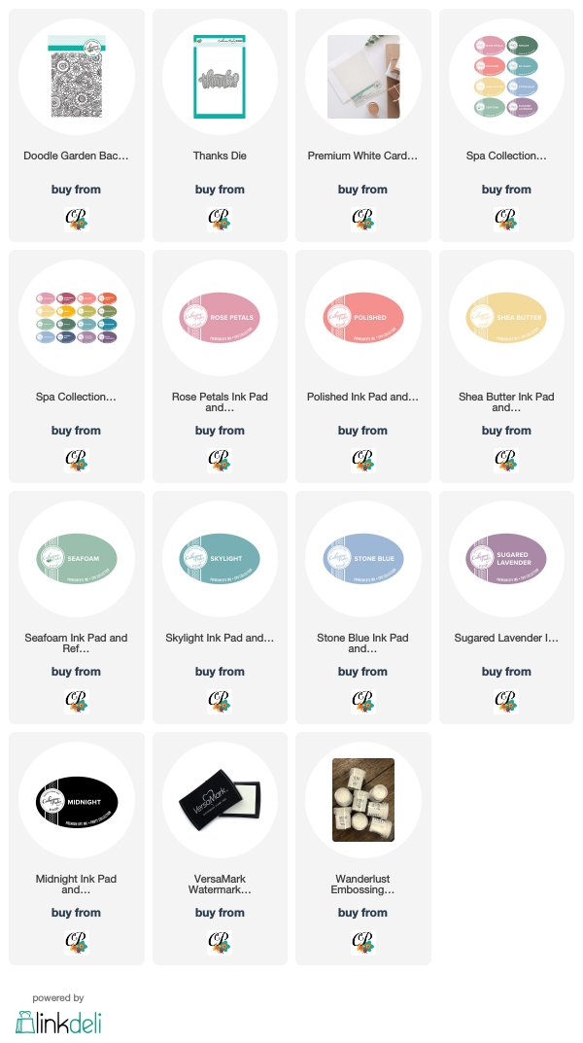Click the Stone Blue ink pad swatch
The image size is (583, 1043).
(363, 559)
